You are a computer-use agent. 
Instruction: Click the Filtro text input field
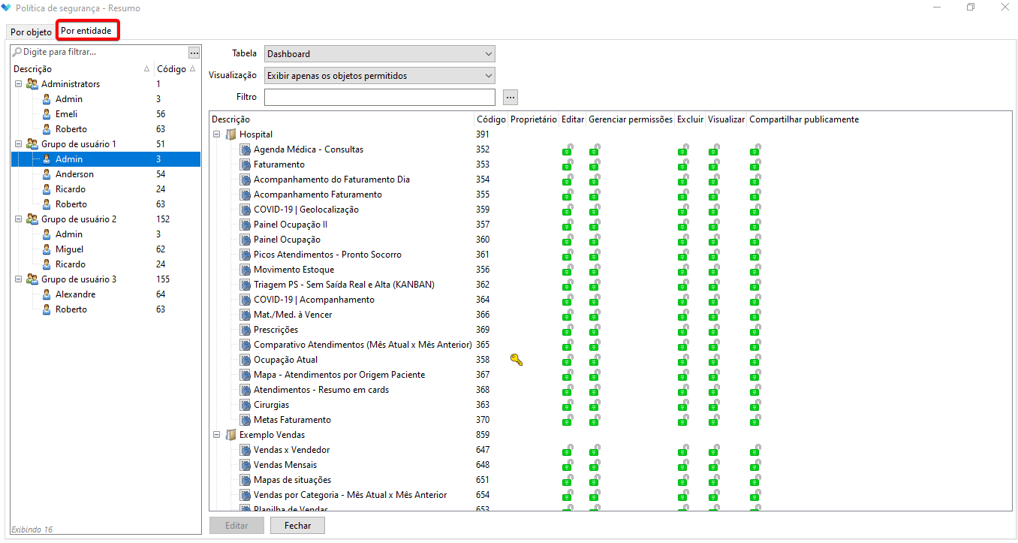coord(379,98)
